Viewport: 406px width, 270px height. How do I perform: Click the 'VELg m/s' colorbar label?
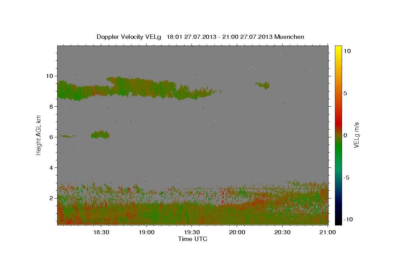356,135
